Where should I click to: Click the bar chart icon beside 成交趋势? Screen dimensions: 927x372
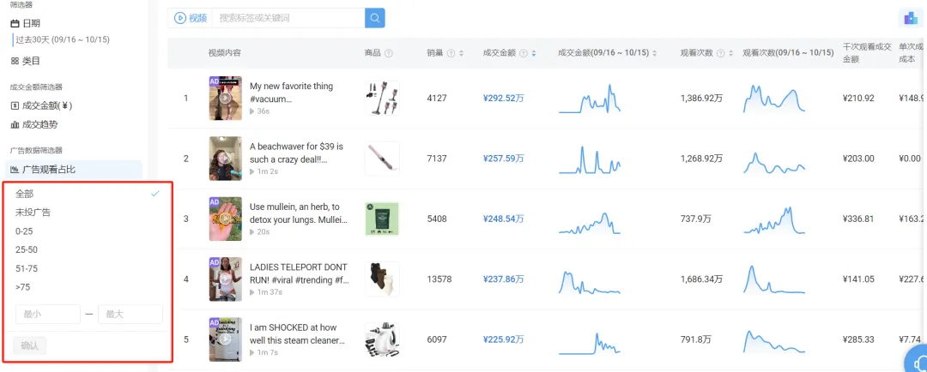[x=15, y=124]
